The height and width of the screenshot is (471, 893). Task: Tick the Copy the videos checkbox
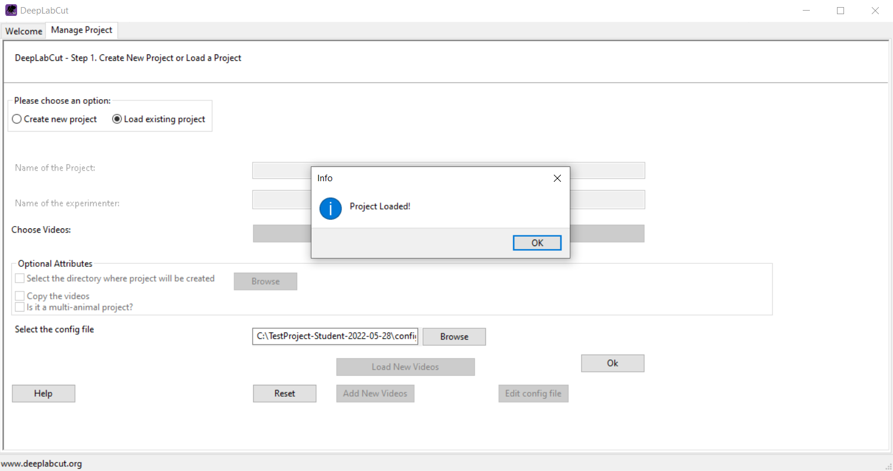20,296
